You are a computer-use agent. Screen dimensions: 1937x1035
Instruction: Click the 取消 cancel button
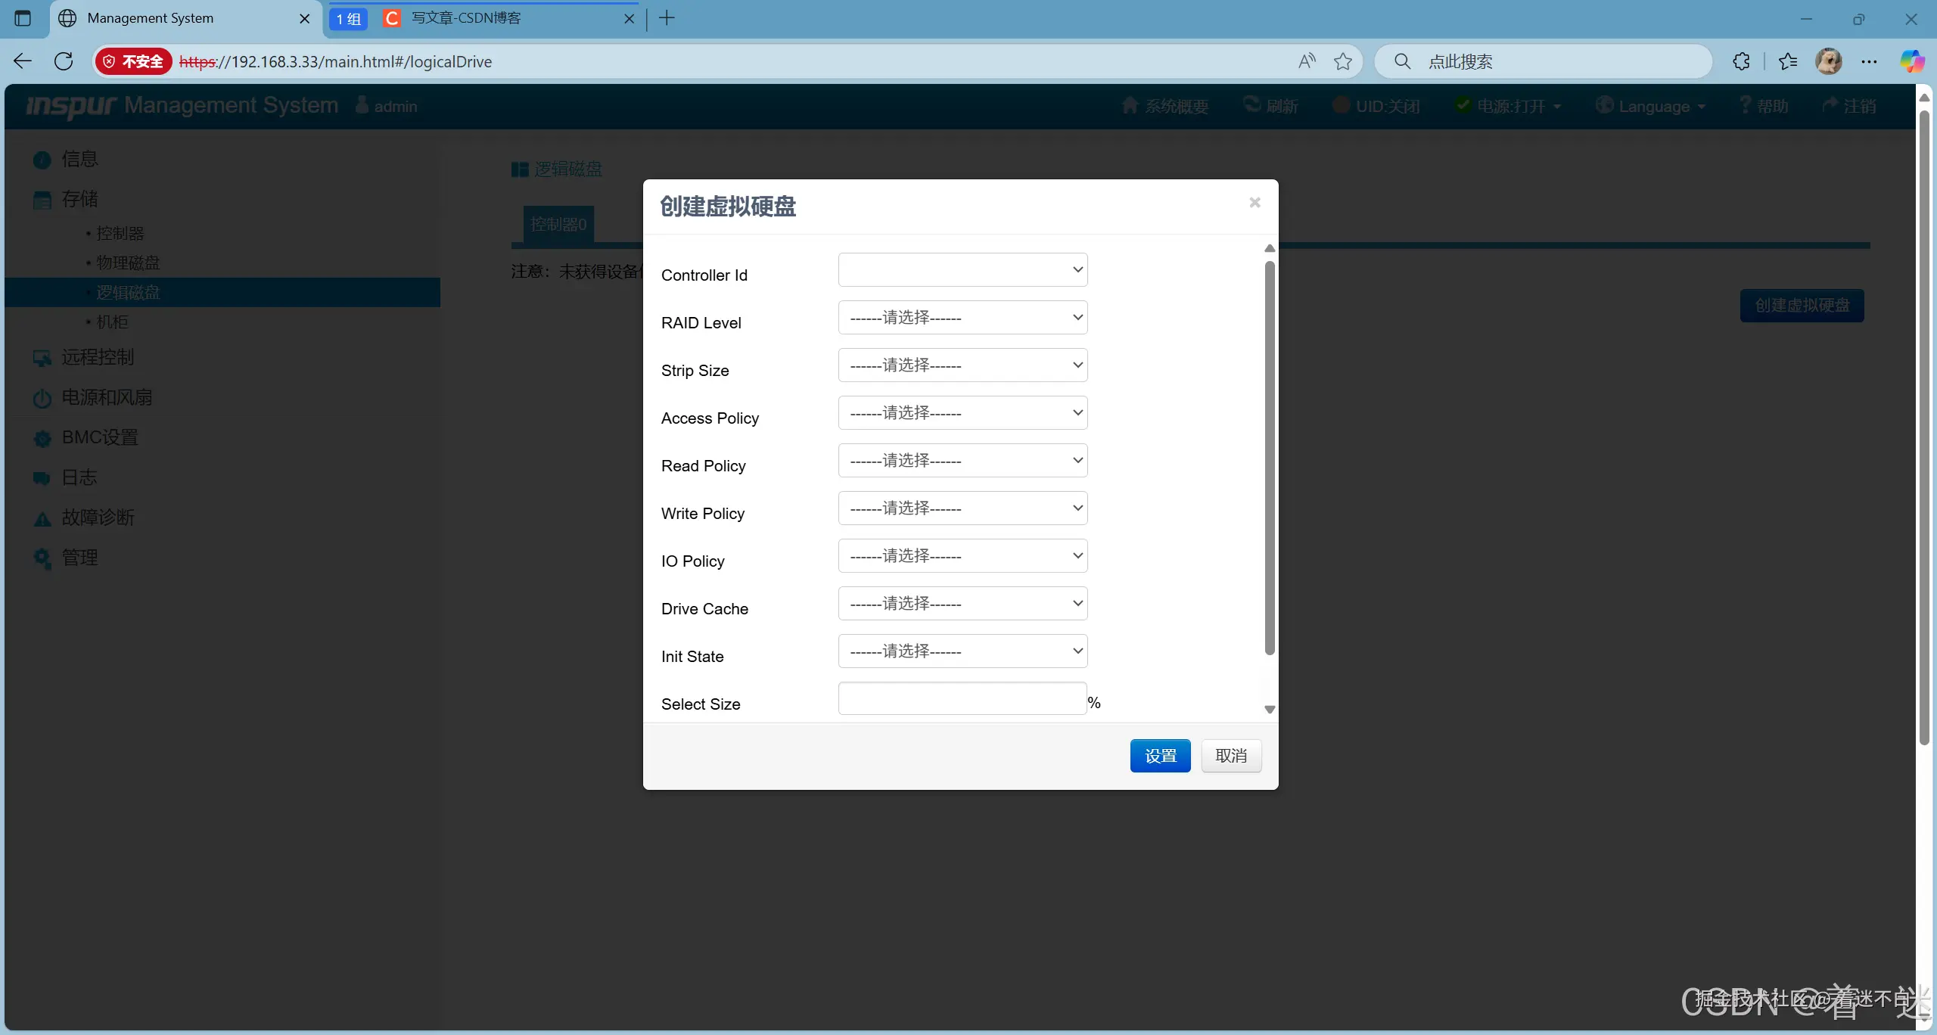(x=1231, y=756)
